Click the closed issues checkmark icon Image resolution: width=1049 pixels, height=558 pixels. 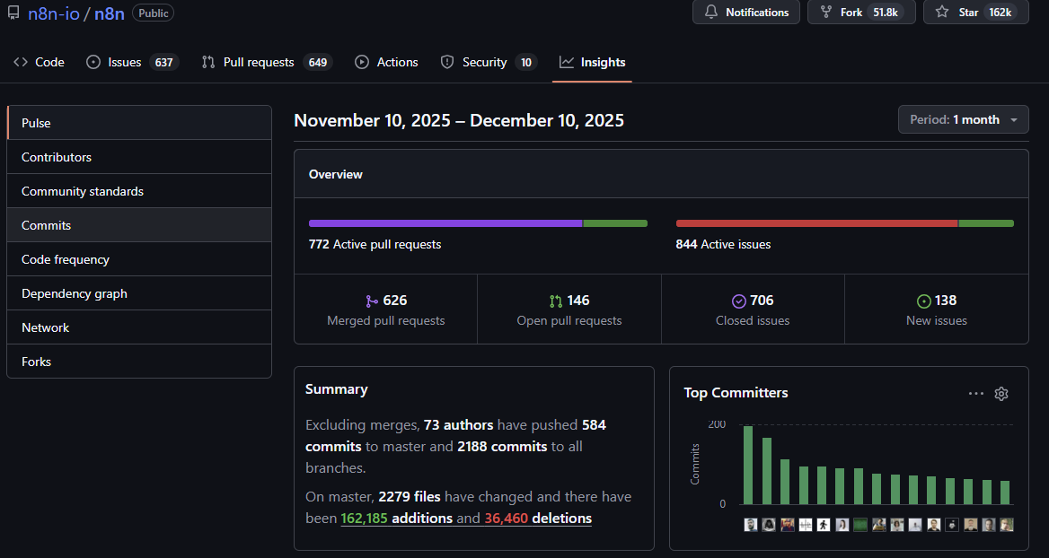739,301
